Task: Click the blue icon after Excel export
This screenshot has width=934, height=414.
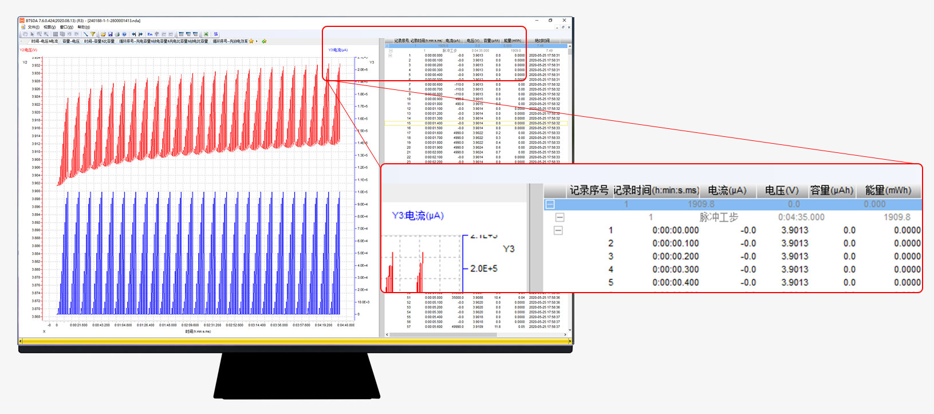Action: [x=216, y=34]
